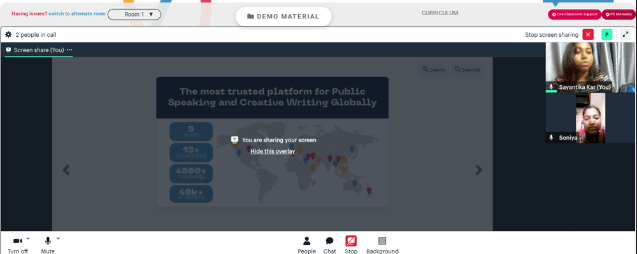Click Soniya's microphone status icon
637x254 pixels.
coord(551,138)
